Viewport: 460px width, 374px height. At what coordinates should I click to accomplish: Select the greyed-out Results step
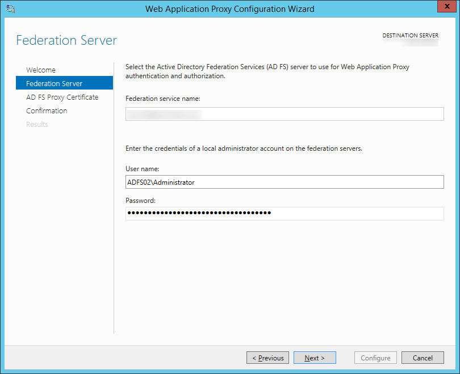37,124
